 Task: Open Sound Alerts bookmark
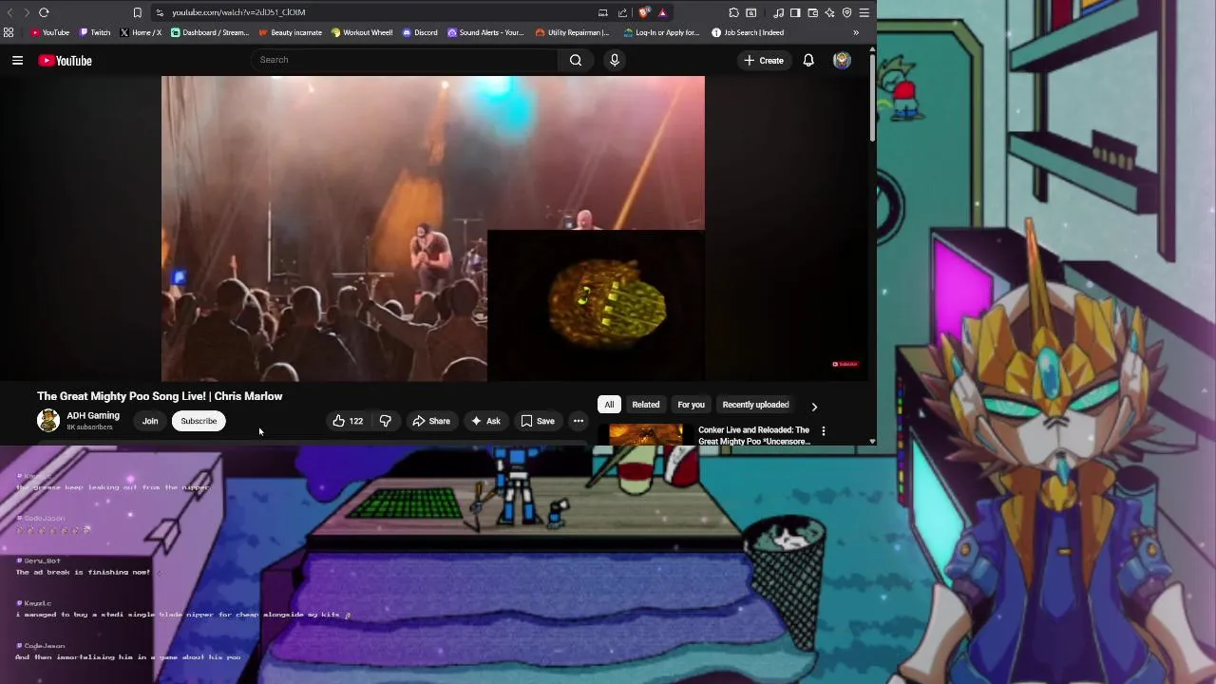[485, 32]
